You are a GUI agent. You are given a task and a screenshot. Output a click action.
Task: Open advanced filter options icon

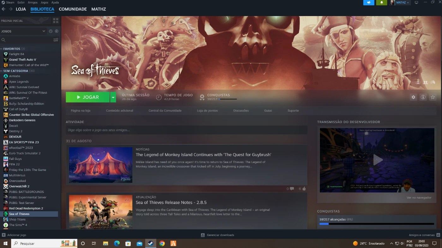[x=56, y=40]
